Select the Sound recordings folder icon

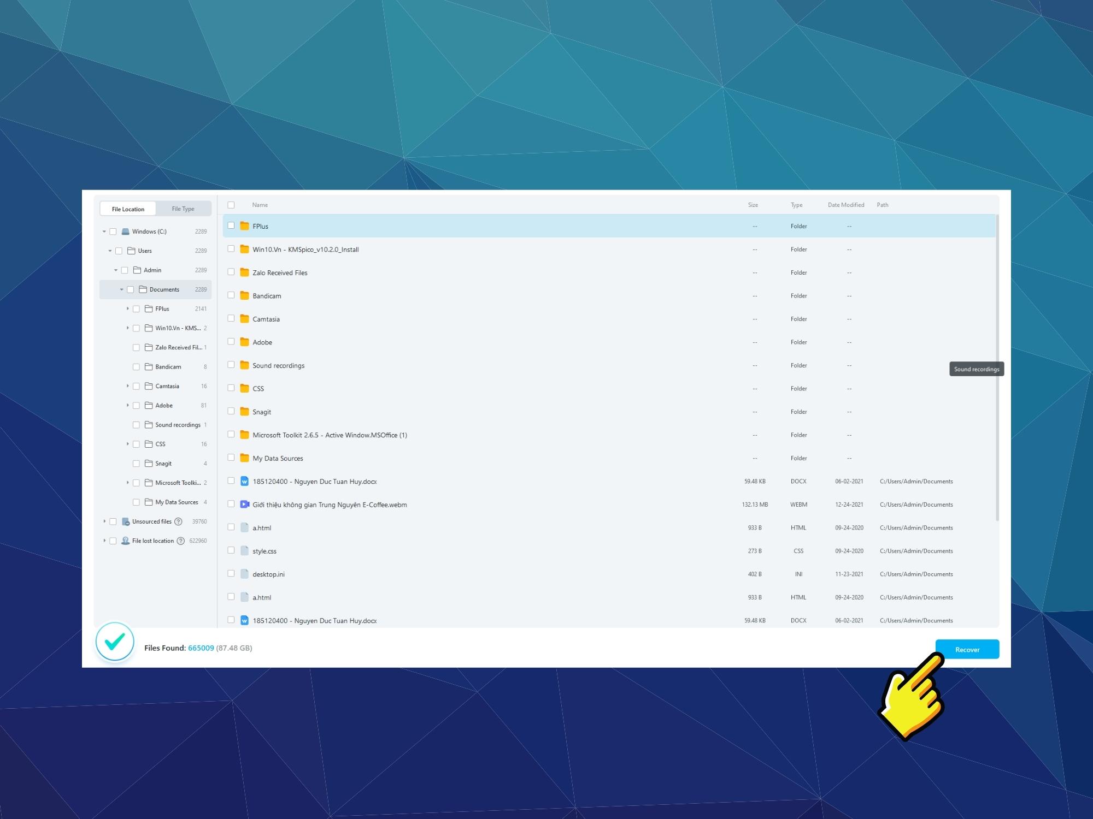coord(244,366)
